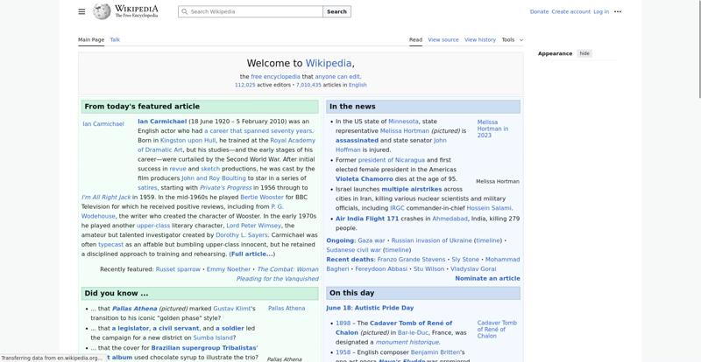Viewport: 701px width, 362px height.
Task: Open the Dorothy L. Sayers link
Action: 242,235
